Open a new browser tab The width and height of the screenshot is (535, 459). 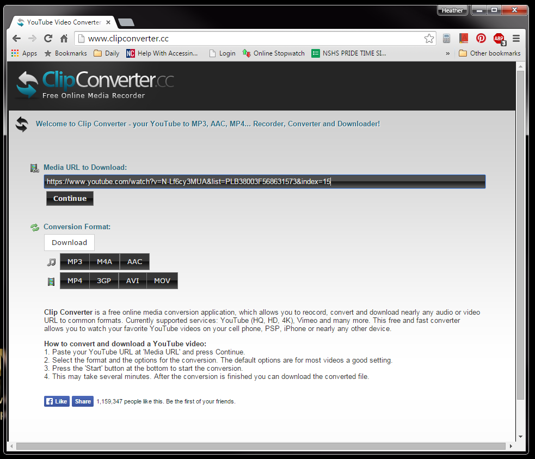pyautogui.click(x=126, y=22)
